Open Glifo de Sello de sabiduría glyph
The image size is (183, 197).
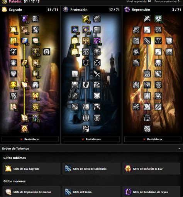point(91,168)
